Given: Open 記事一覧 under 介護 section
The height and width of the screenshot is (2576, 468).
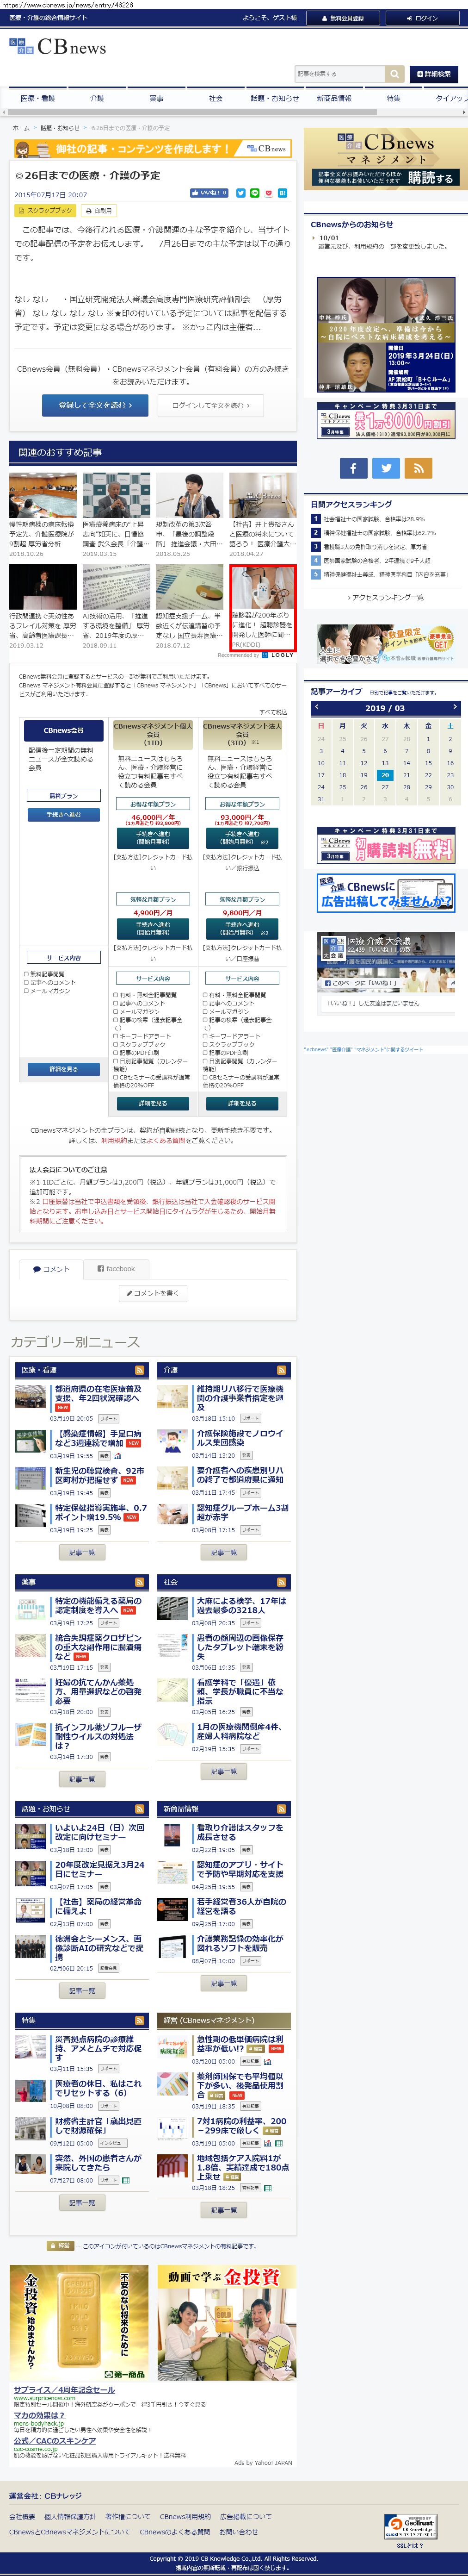Looking at the screenshot, I should [224, 1552].
